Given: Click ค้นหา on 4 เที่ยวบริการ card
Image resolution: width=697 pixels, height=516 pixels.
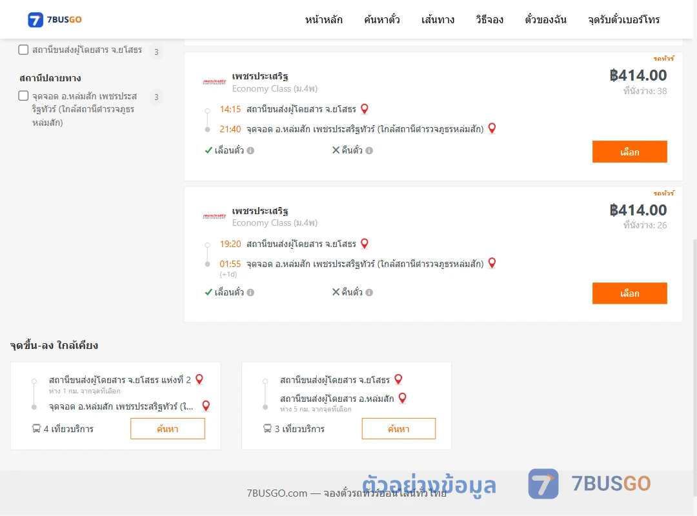Looking at the screenshot, I should click(168, 428).
